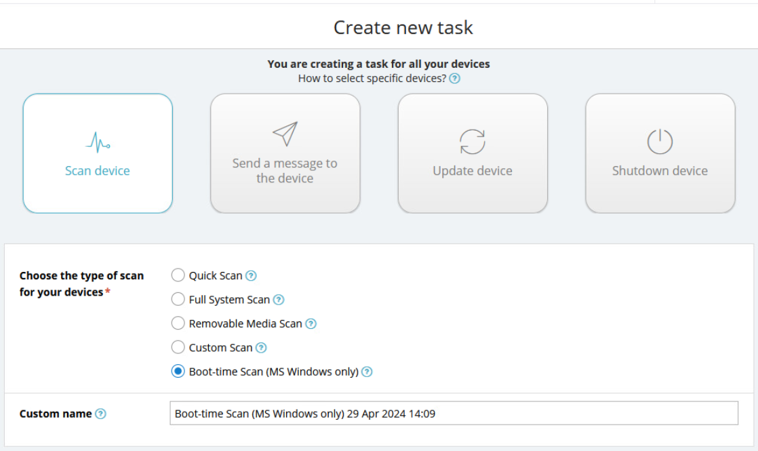Click help icon next to Removable Media Scan
Image resolution: width=758 pixels, height=451 pixels.
311,323
